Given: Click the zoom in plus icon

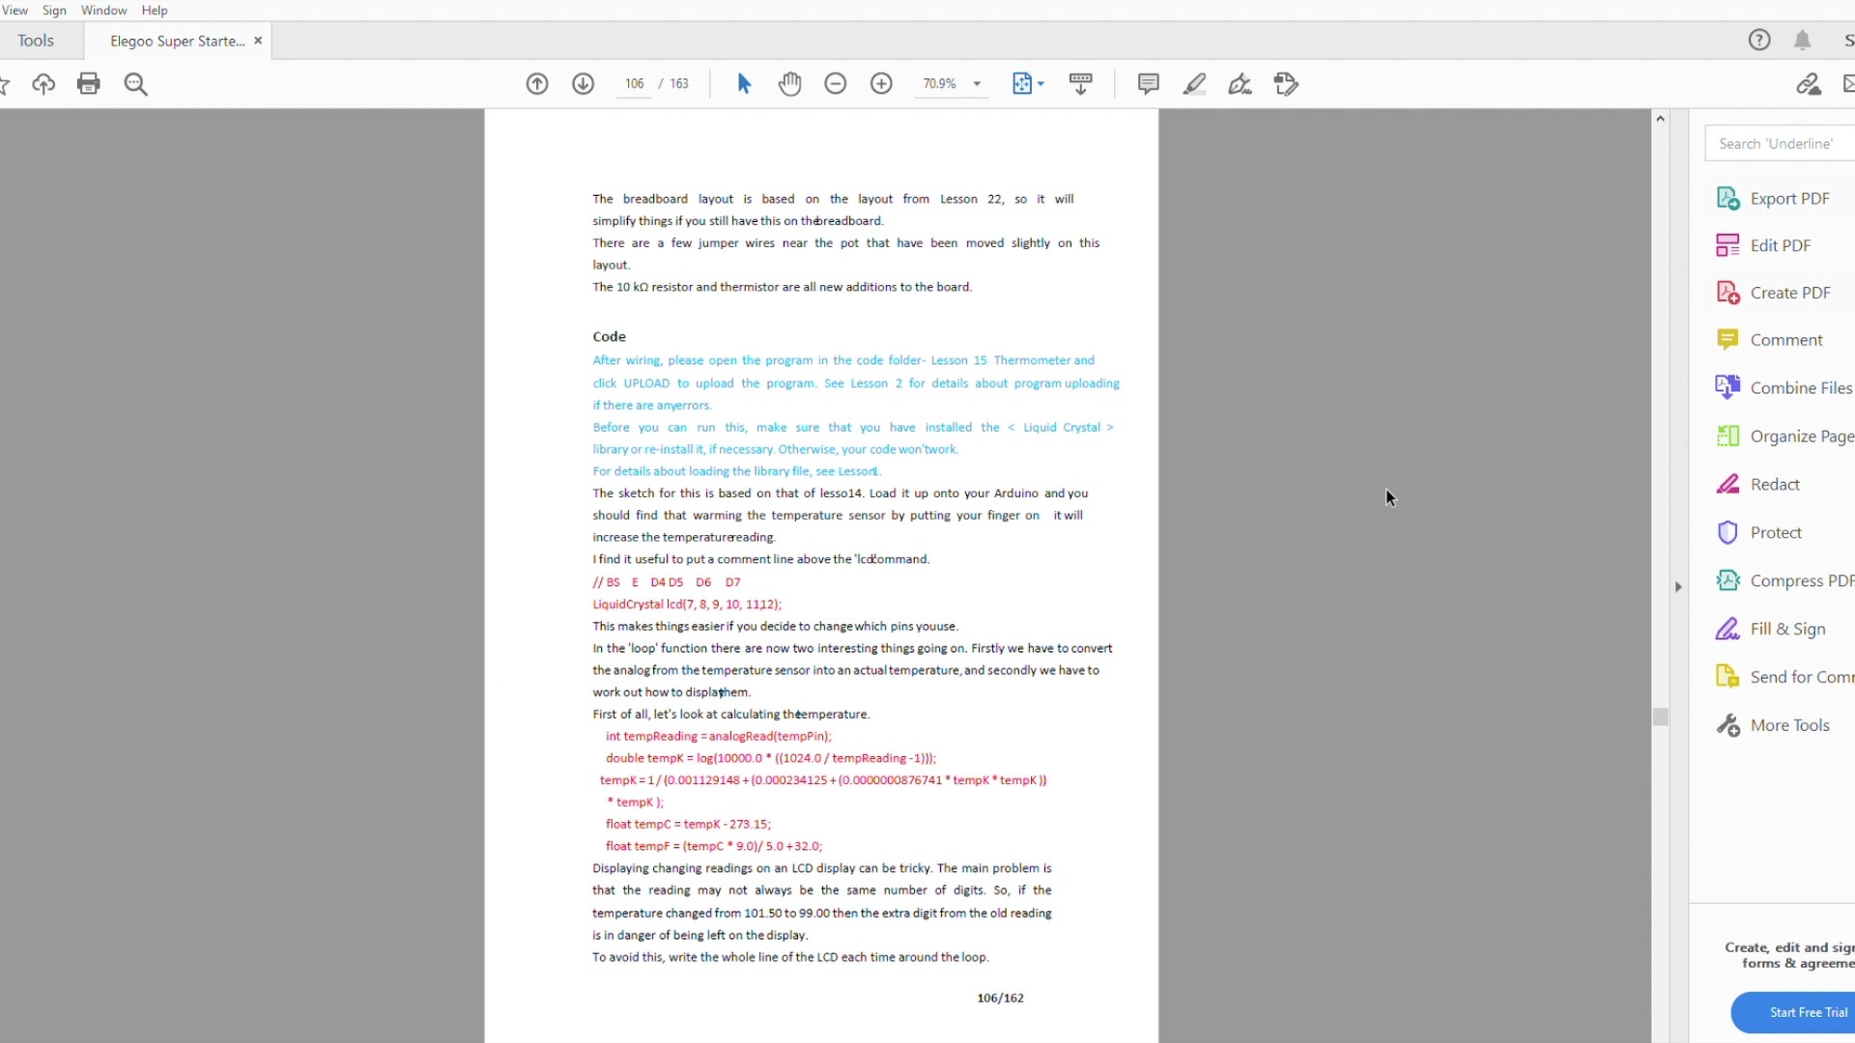Looking at the screenshot, I should click(881, 84).
